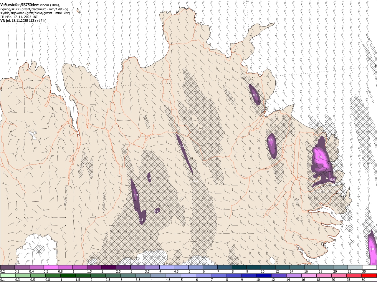Select the 4 lavender swatch in snow legend
The height and width of the screenshot is (282, 377).
coord(167,267)
